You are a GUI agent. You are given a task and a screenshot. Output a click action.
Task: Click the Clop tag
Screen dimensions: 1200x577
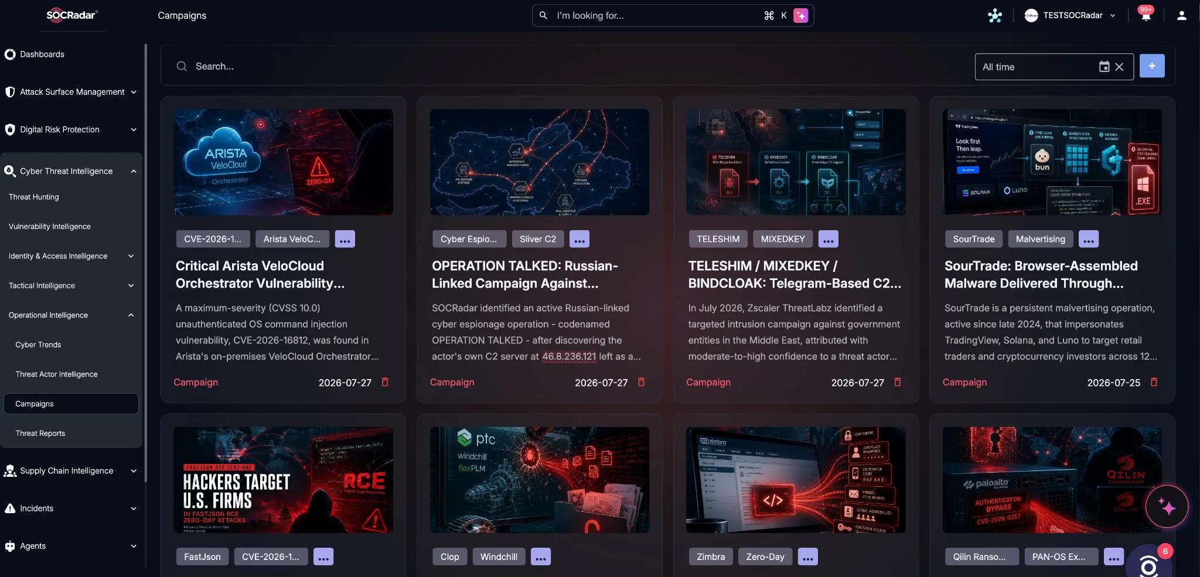point(450,556)
